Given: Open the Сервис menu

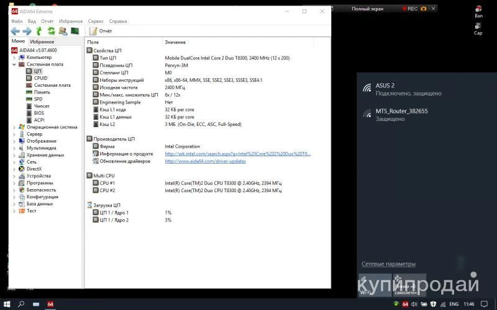Looking at the screenshot, I should [x=96, y=21].
